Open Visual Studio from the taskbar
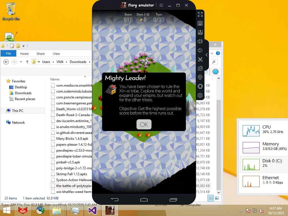Screen dimensions: 288x216 (92, 210)
